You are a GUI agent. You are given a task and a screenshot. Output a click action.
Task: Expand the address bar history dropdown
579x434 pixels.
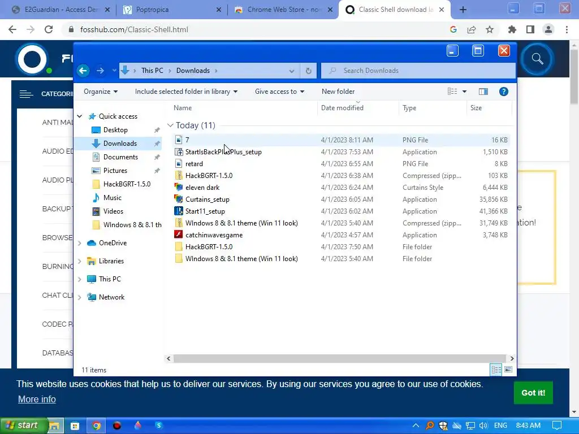pyautogui.click(x=291, y=71)
